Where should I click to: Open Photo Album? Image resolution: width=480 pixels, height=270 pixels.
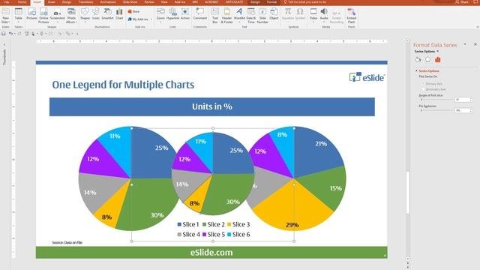[x=71, y=15]
